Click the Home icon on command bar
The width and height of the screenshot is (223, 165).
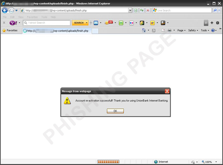(144, 30)
